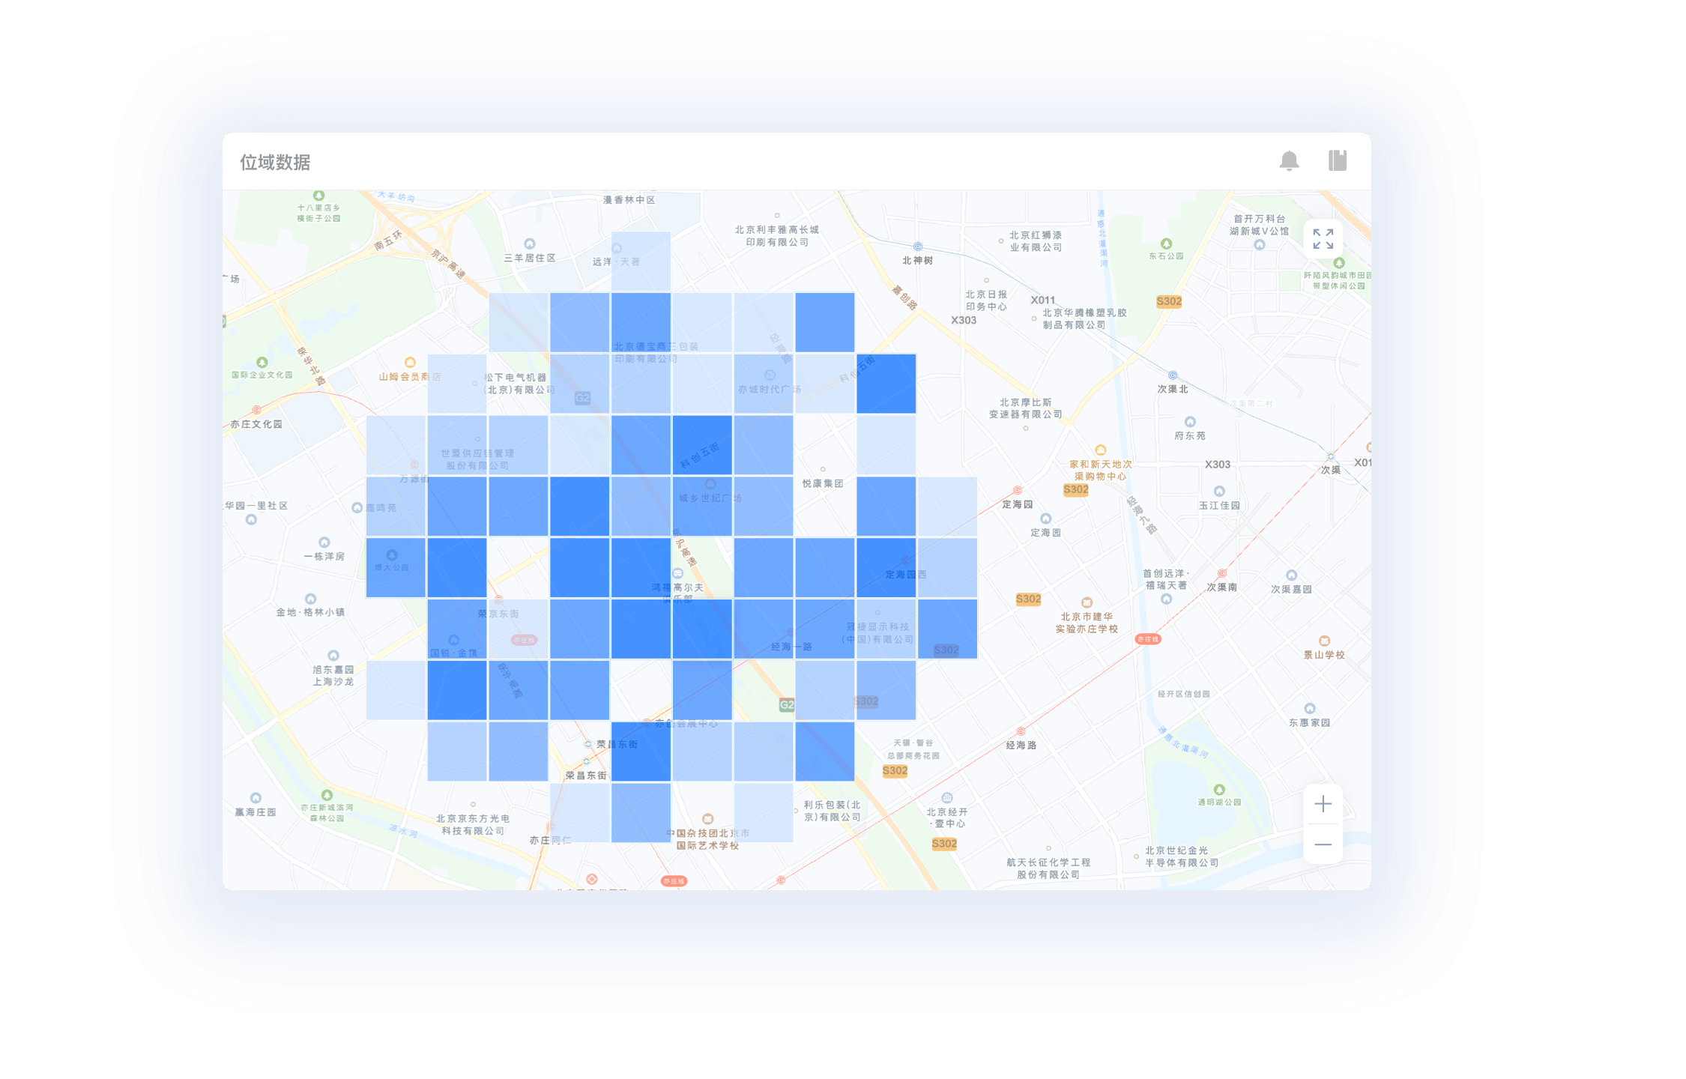Click the 北神树 subway station marker
This screenshot has height=1079, width=1686.
(x=917, y=247)
